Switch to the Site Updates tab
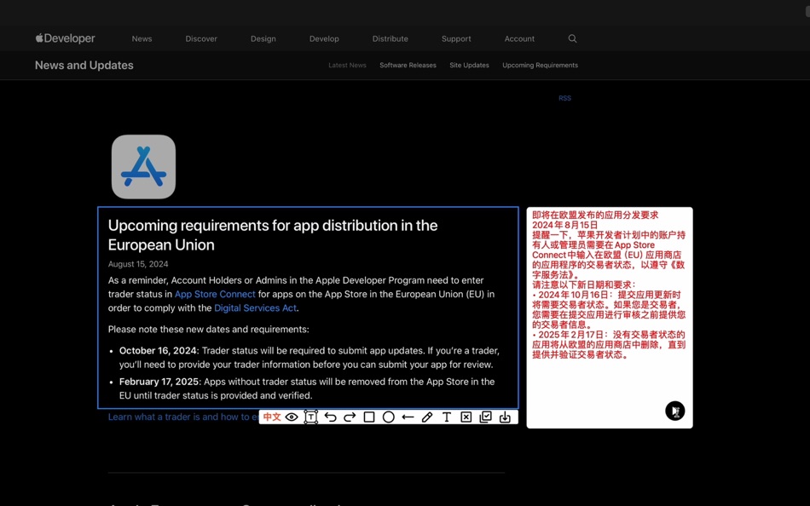The image size is (810, 506). click(x=469, y=65)
